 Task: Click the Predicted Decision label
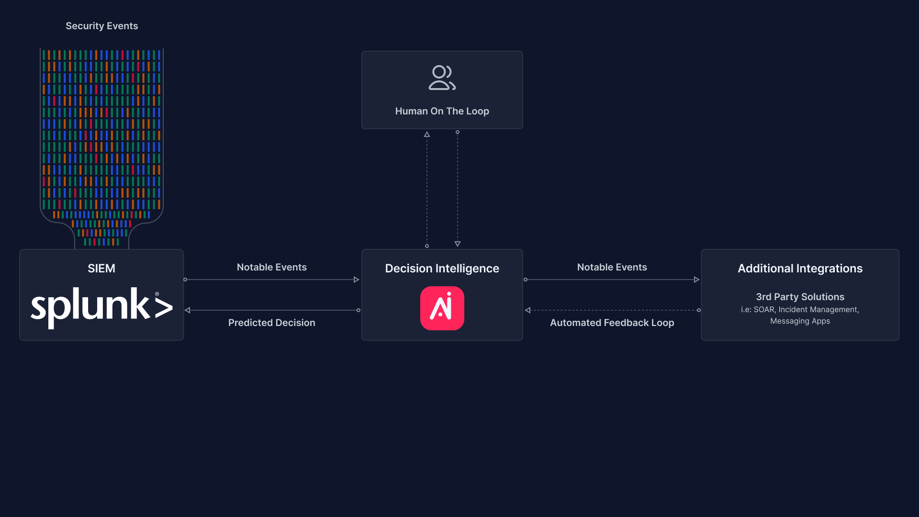tap(271, 323)
